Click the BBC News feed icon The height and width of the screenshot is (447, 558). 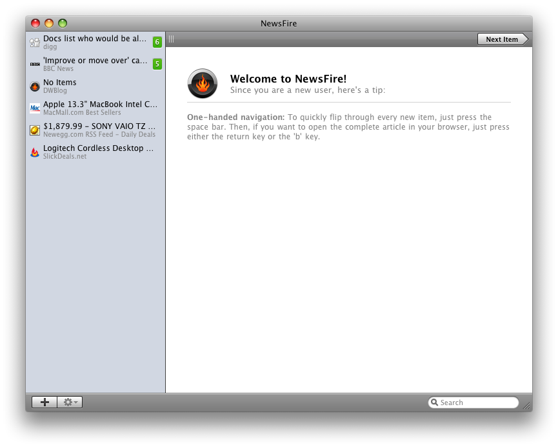click(35, 65)
